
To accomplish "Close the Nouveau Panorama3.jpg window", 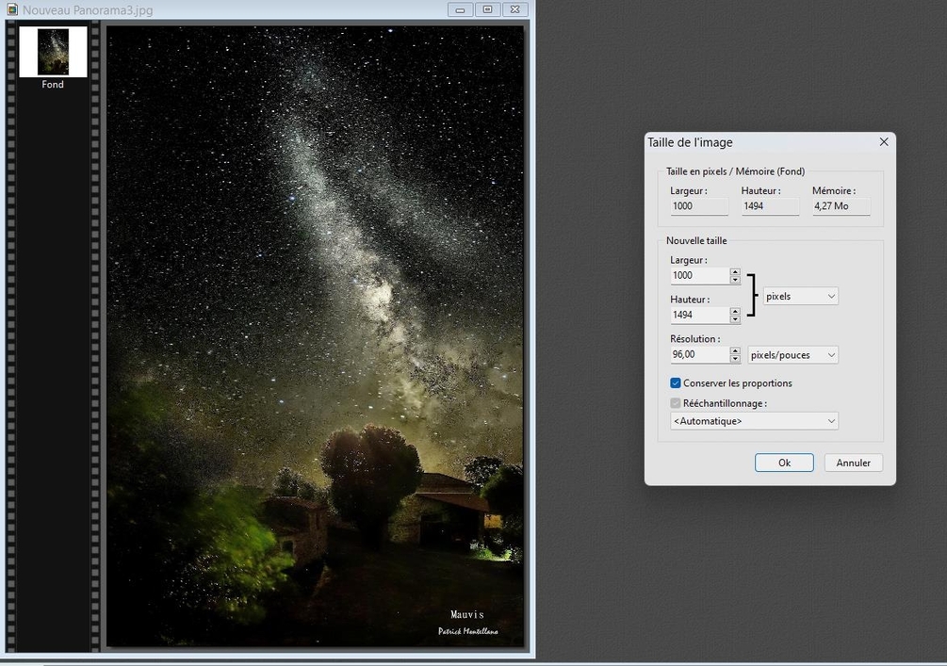I will (x=515, y=9).
